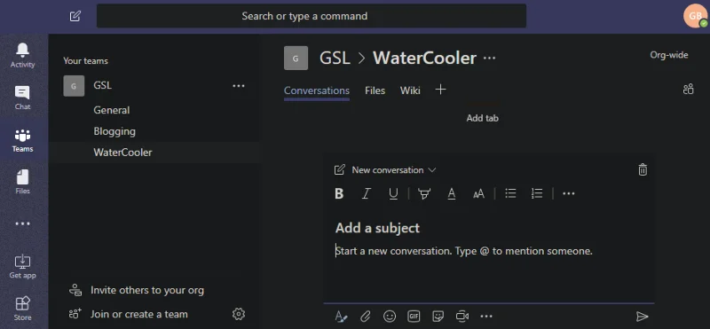Open the Store in sidebar
Image resolution: width=710 pixels, height=329 pixels.
pos(23,309)
